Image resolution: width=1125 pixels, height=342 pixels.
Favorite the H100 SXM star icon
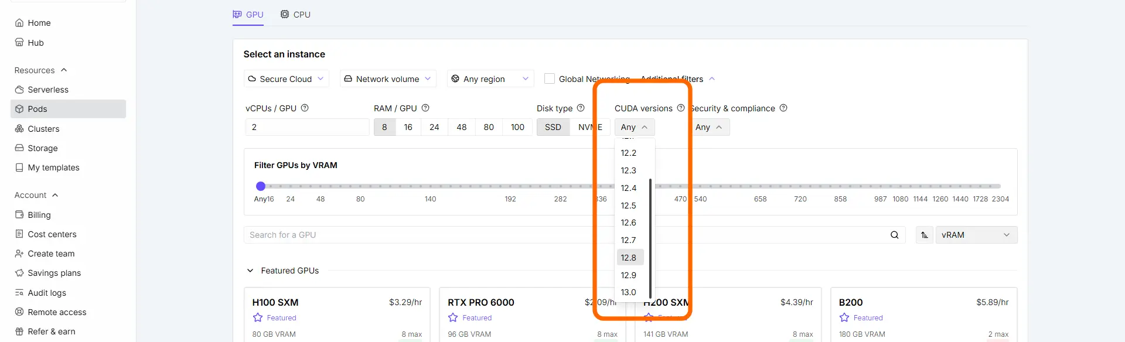[x=258, y=317]
